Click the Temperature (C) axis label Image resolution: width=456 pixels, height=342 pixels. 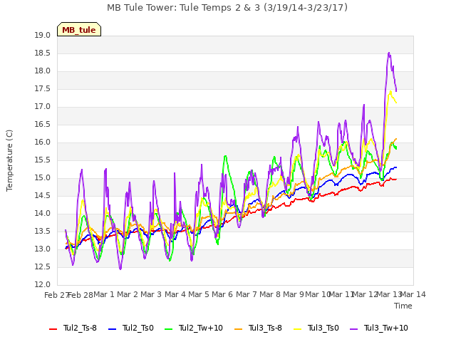[x=9, y=160]
